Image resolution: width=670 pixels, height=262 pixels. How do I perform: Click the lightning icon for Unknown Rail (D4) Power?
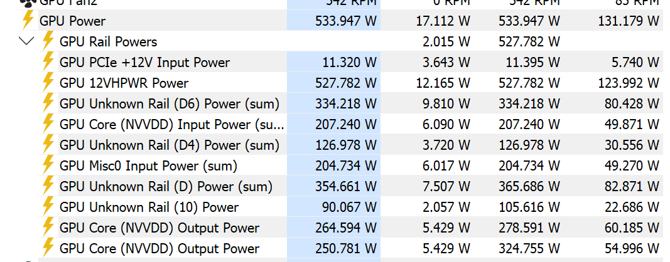coord(48,144)
